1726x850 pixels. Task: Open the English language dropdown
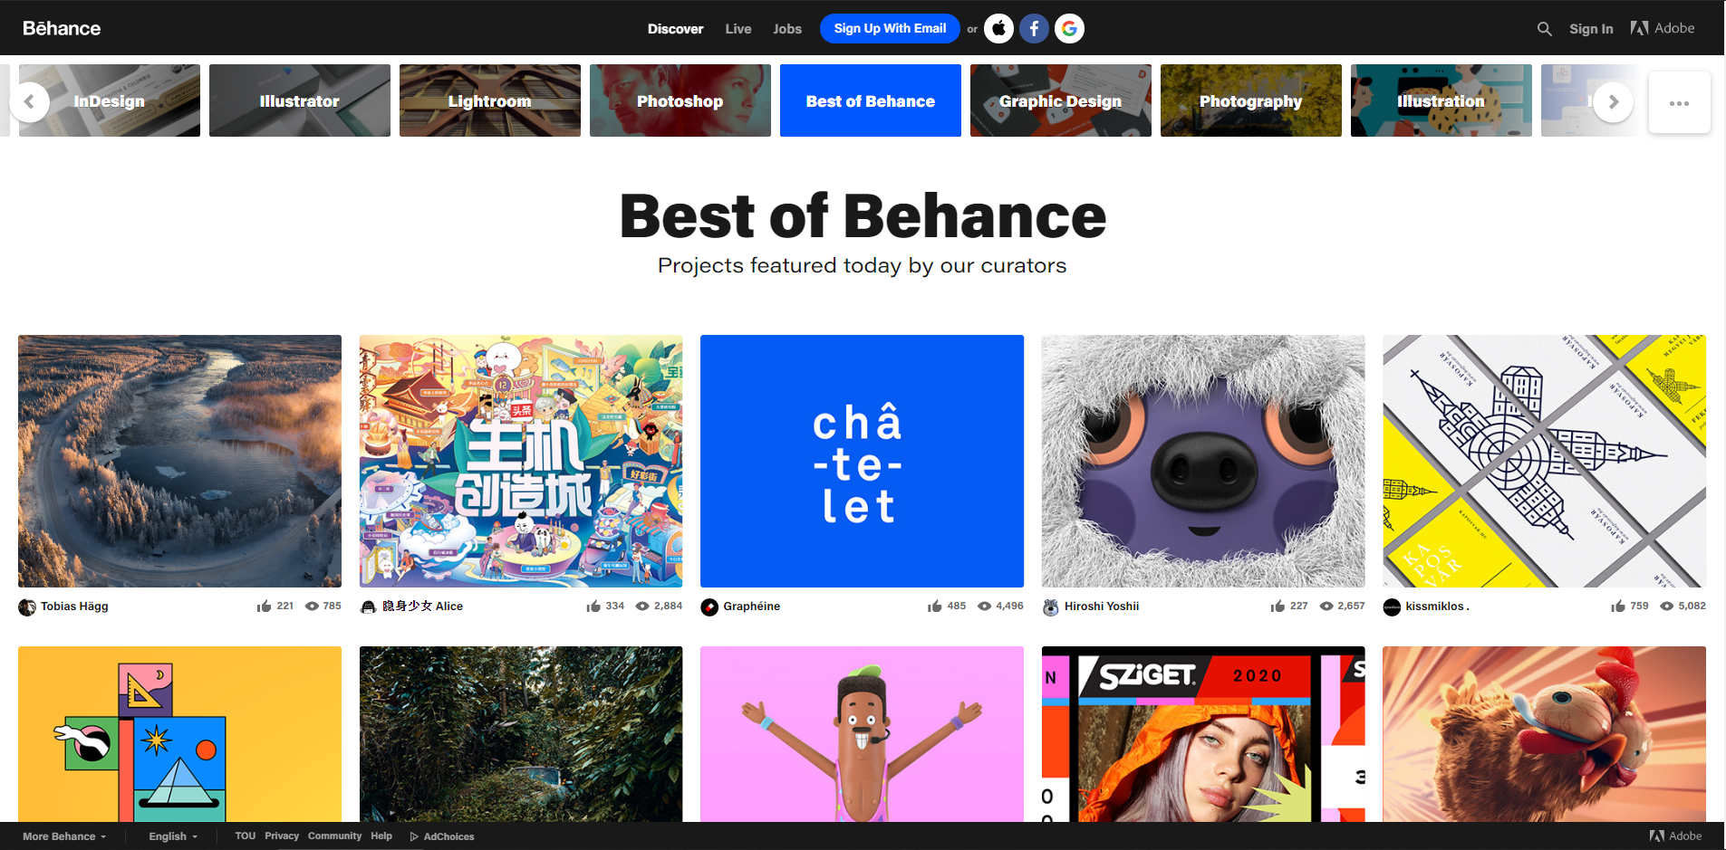click(173, 836)
